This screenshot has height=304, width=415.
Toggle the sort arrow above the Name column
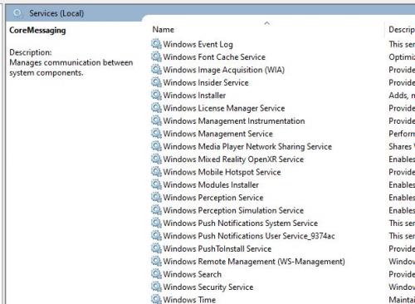coord(267,23)
